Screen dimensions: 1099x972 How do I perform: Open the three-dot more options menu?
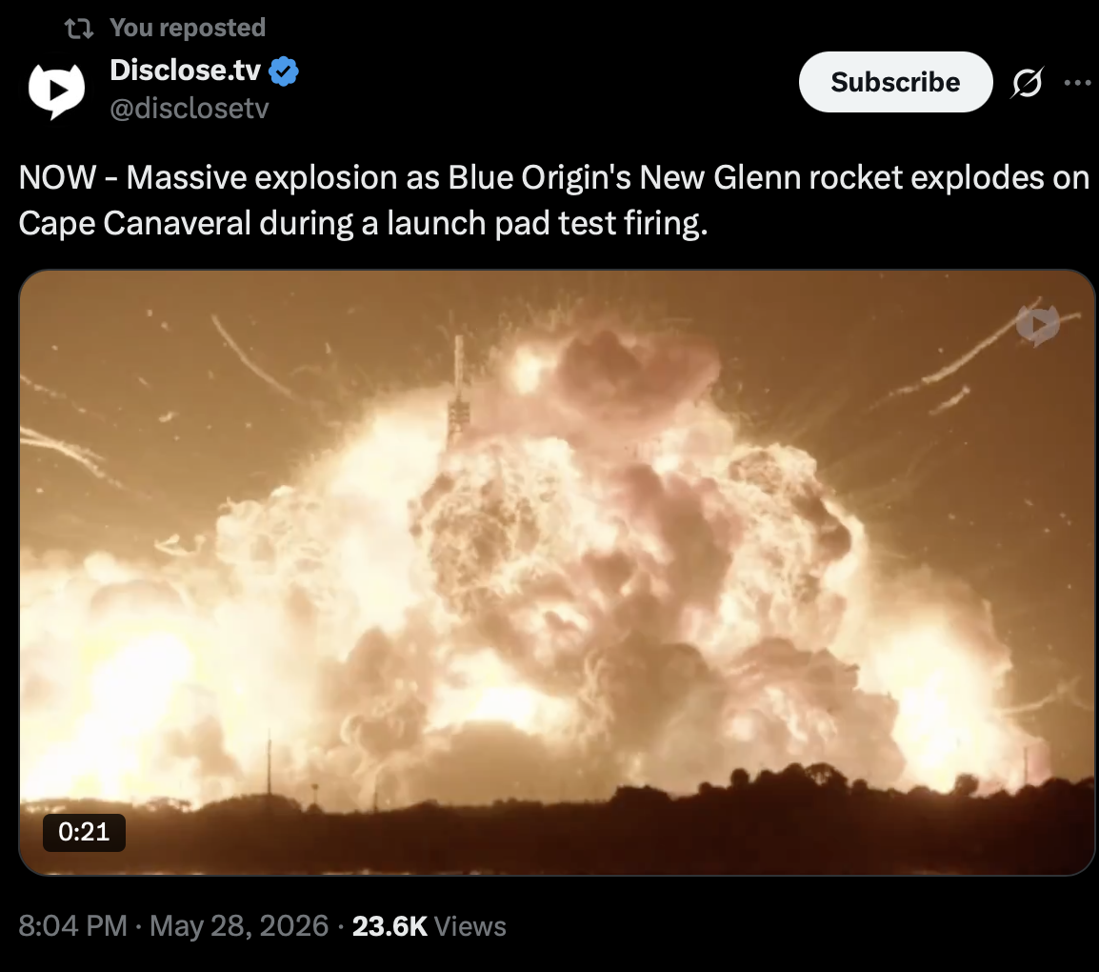pos(1078,83)
